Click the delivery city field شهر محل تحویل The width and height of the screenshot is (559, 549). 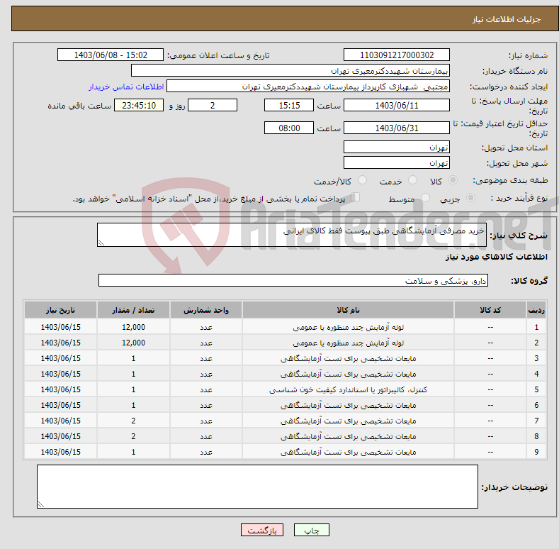[x=397, y=162]
